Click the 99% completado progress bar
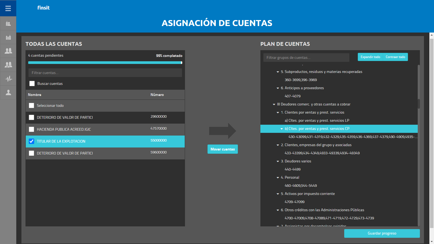The image size is (434, 244). click(105, 63)
